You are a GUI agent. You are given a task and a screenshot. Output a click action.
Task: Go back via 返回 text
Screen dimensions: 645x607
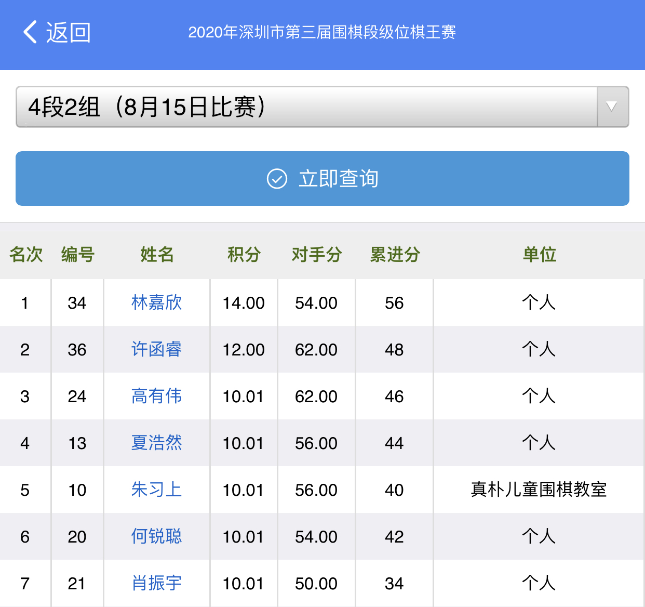click(68, 32)
